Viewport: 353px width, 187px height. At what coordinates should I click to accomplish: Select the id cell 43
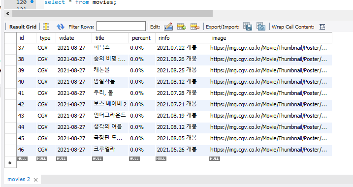[26, 116]
